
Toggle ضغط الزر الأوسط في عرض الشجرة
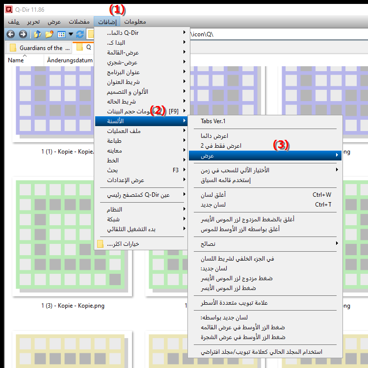click(x=265, y=337)
